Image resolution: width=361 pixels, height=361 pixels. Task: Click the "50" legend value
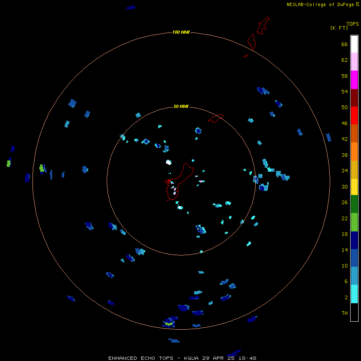coord(345,107)
